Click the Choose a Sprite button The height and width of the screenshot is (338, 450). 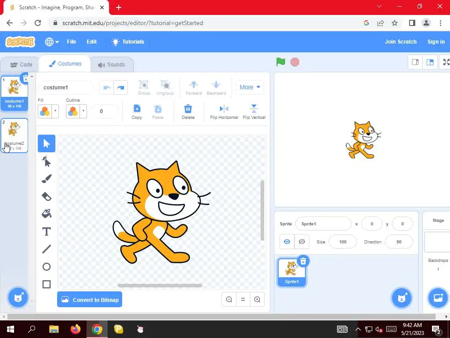(401, 298)
